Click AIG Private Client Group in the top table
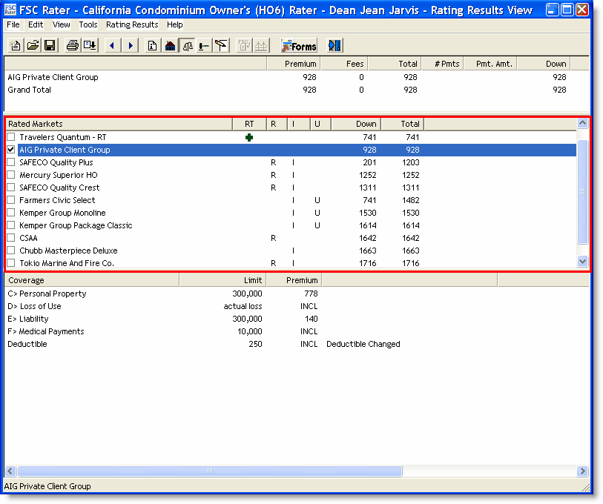603x504 pixels. (x=53, y=77)
